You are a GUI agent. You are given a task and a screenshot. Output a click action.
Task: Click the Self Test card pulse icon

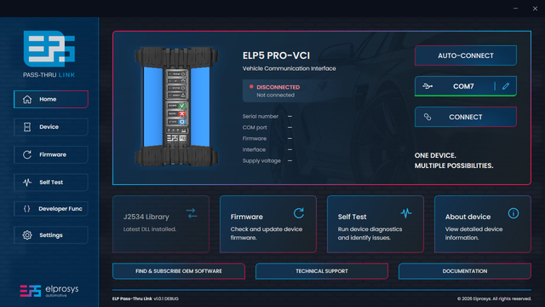click(406, 213)
